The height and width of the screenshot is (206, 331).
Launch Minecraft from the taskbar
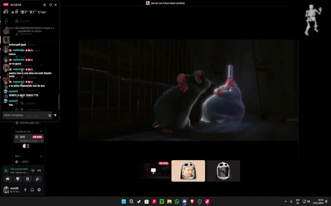(x=162, y=202)
